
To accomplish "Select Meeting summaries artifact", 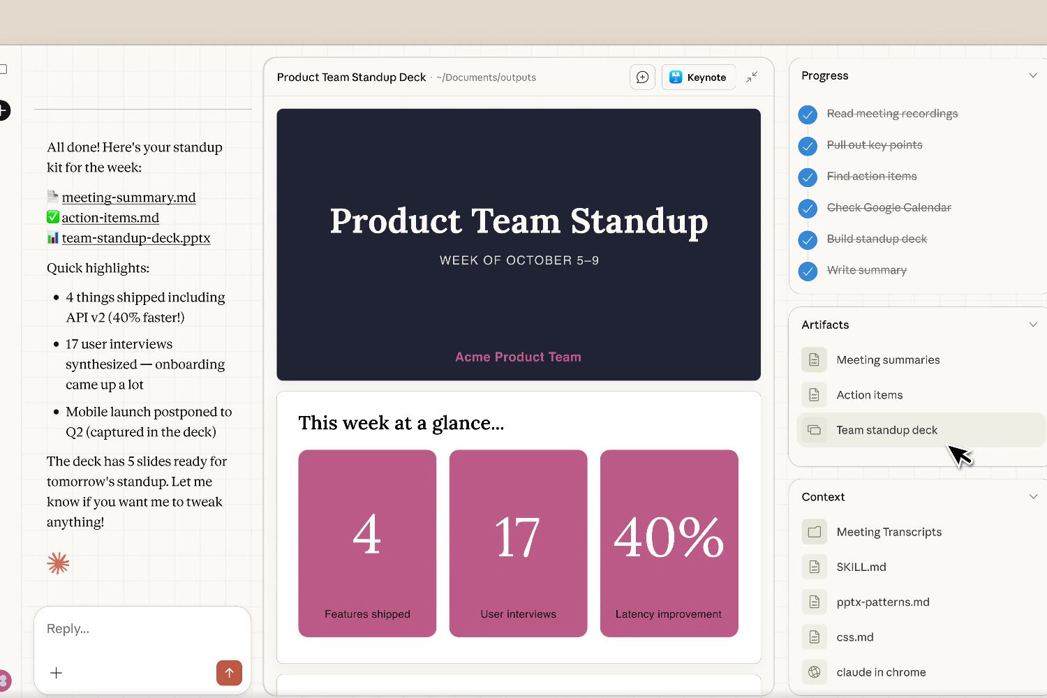I will tap(888, 360).
